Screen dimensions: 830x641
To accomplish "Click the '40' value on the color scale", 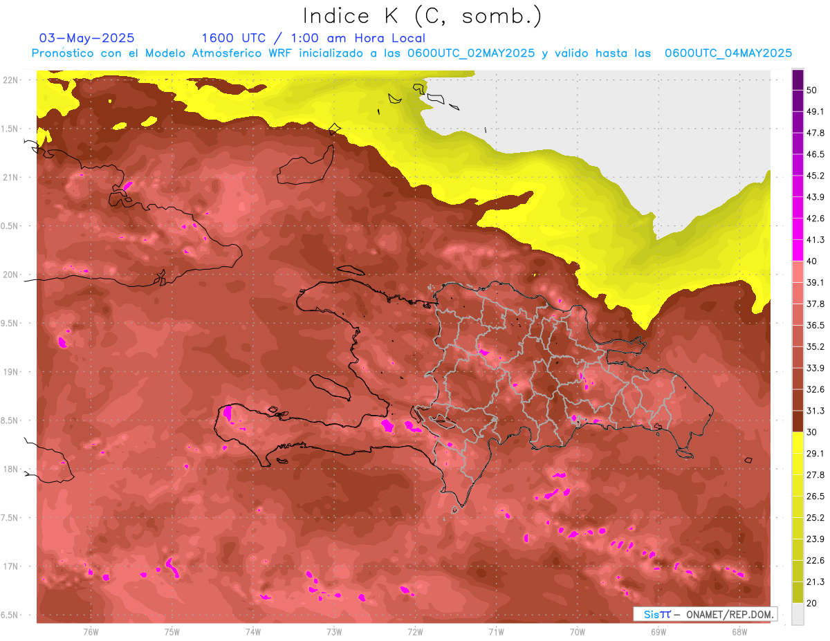I will 813,261.
